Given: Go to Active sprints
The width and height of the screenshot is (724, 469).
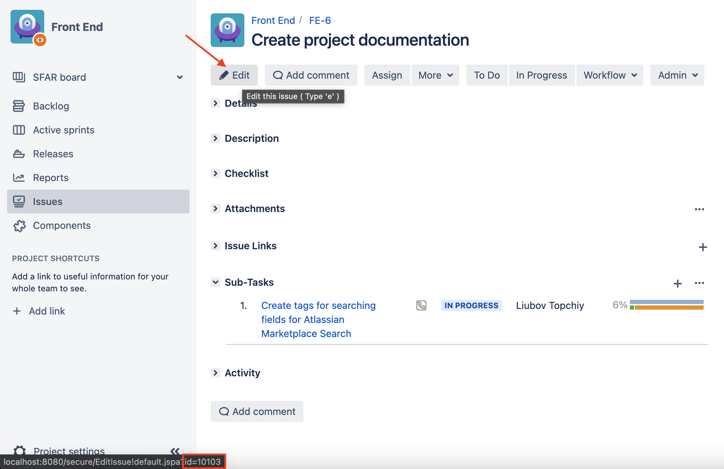Looking at the screenshot, I should click(x=64, y=130).
